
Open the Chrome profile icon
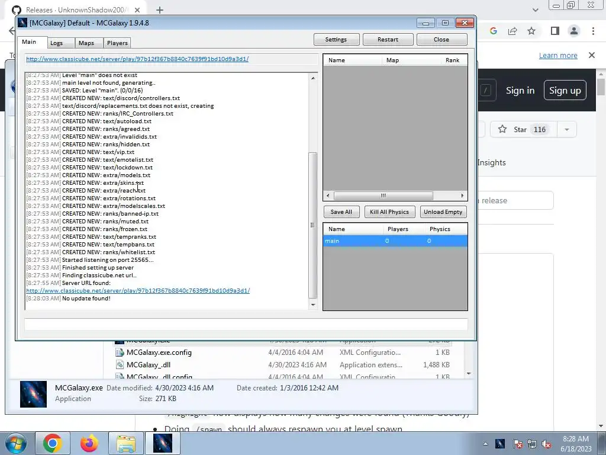tap(574, 31)
